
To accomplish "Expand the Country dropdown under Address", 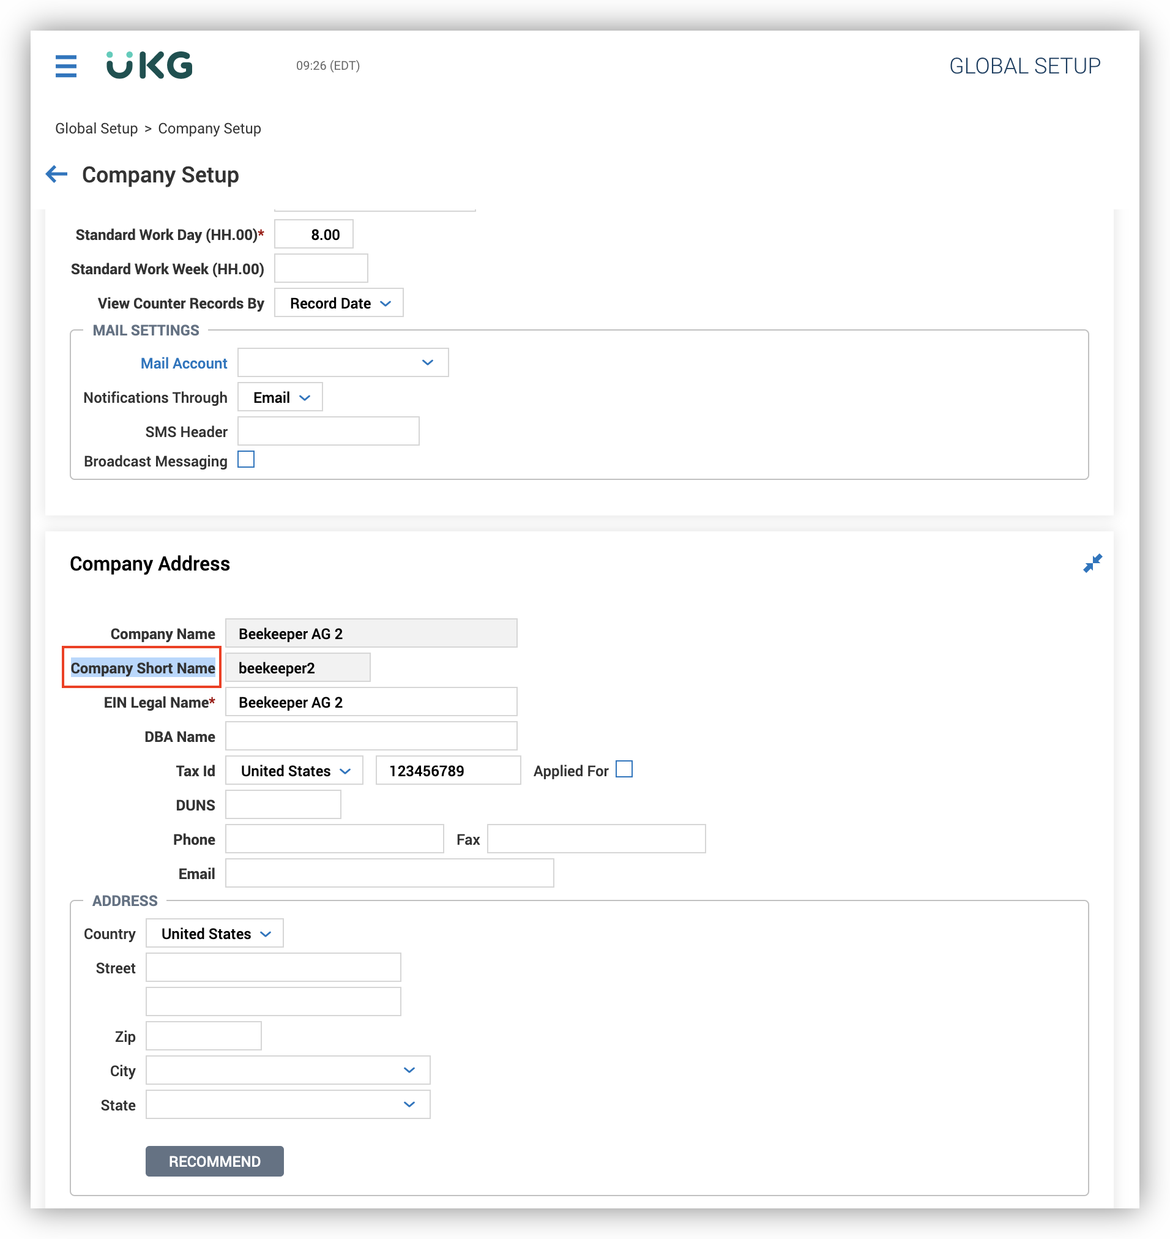I will (x=214, y=934).
